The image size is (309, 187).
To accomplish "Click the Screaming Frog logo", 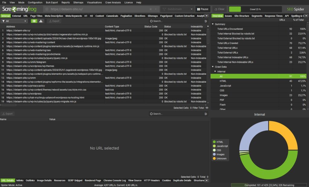I will pos(19,9).
